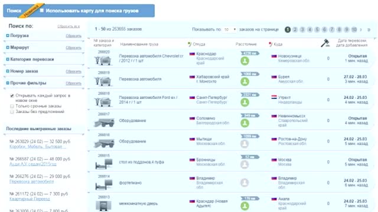The width and height of the screenshot is (378, 212).
Task: Click green user icon in Санкт-Петербург row
Action: point(245,102)
